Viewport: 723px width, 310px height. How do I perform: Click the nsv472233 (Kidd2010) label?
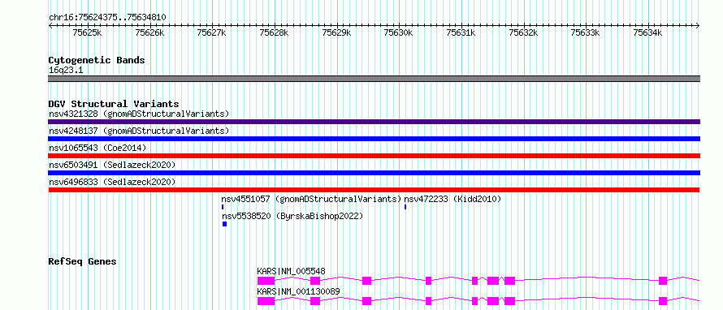point(452,199)
